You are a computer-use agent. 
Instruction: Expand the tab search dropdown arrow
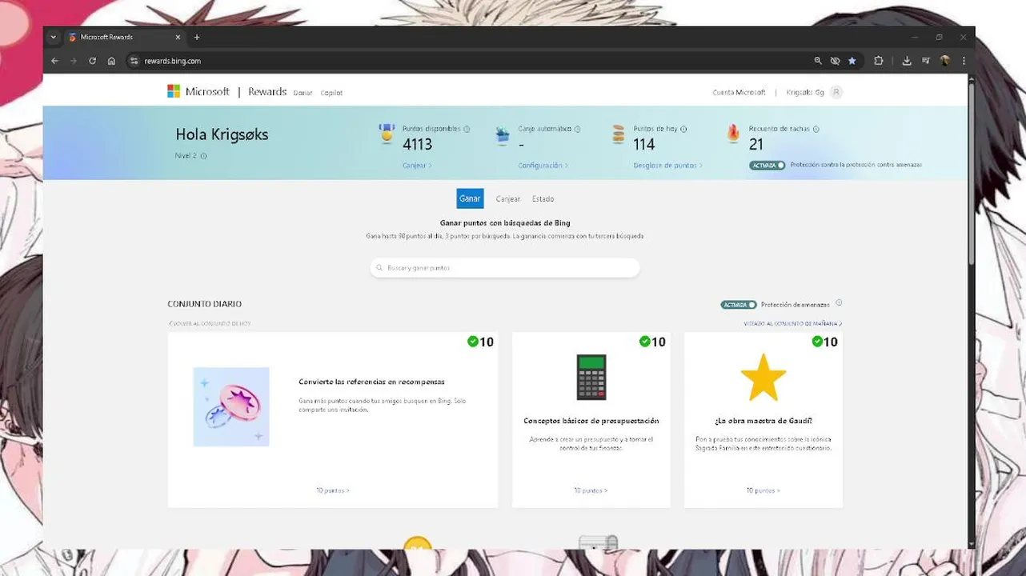point(54,37)
